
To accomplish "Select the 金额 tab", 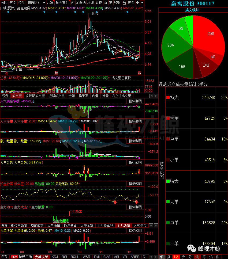I will coord(72,96).
